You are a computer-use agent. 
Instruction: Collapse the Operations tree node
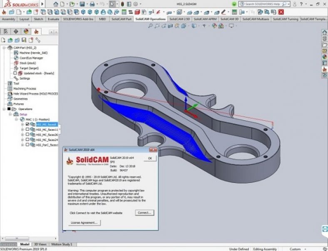[x=4, y=109]
